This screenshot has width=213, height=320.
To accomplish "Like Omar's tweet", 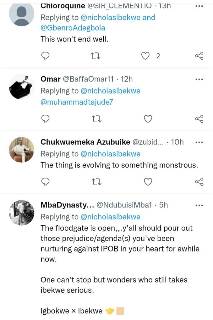I will click(148, 119).
